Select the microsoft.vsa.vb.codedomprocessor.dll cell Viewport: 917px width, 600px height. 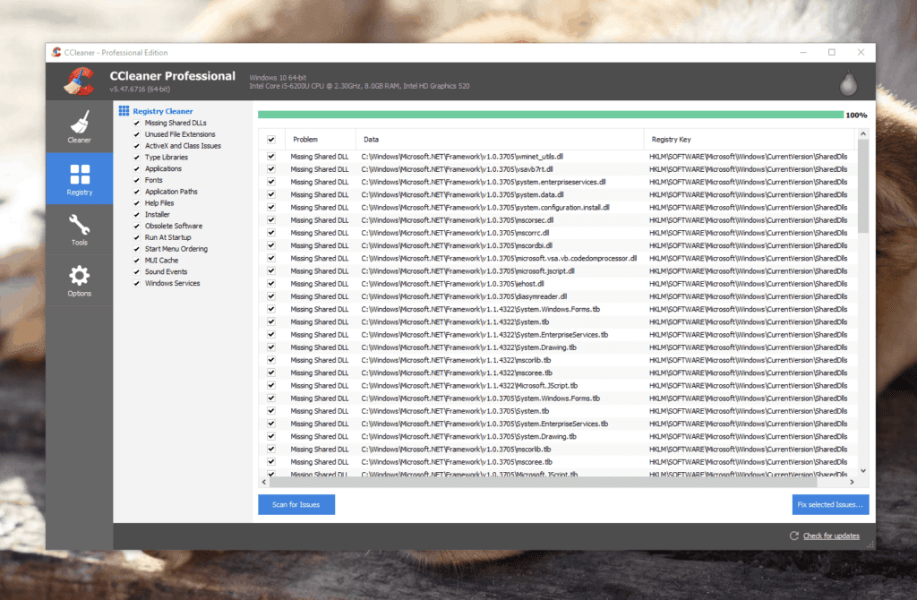(499, 259)
